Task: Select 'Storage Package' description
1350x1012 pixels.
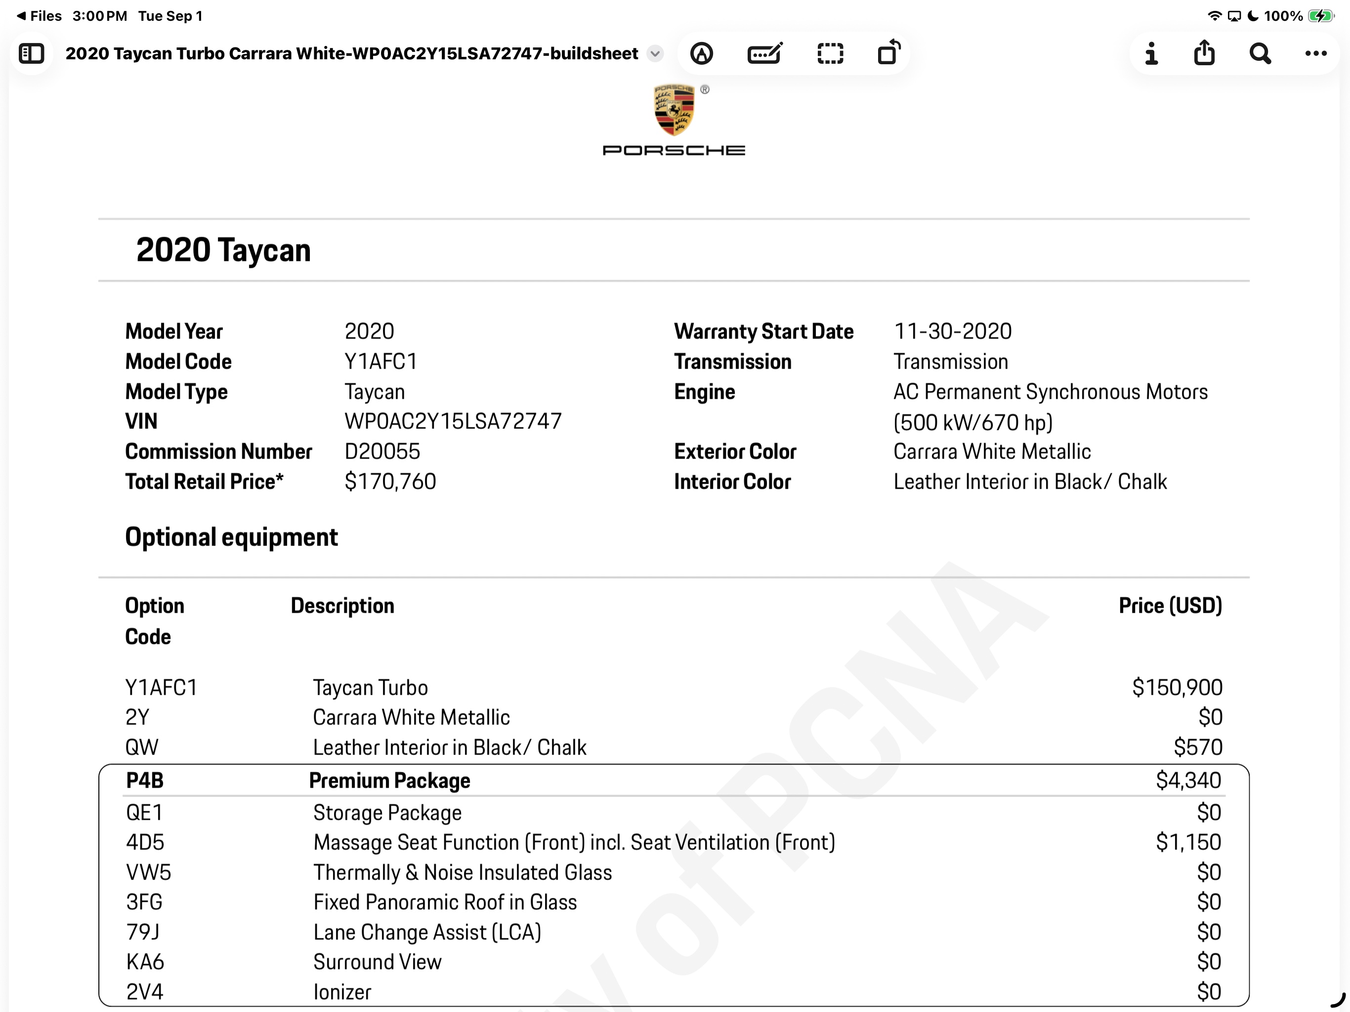Action: tap(387, 813)
